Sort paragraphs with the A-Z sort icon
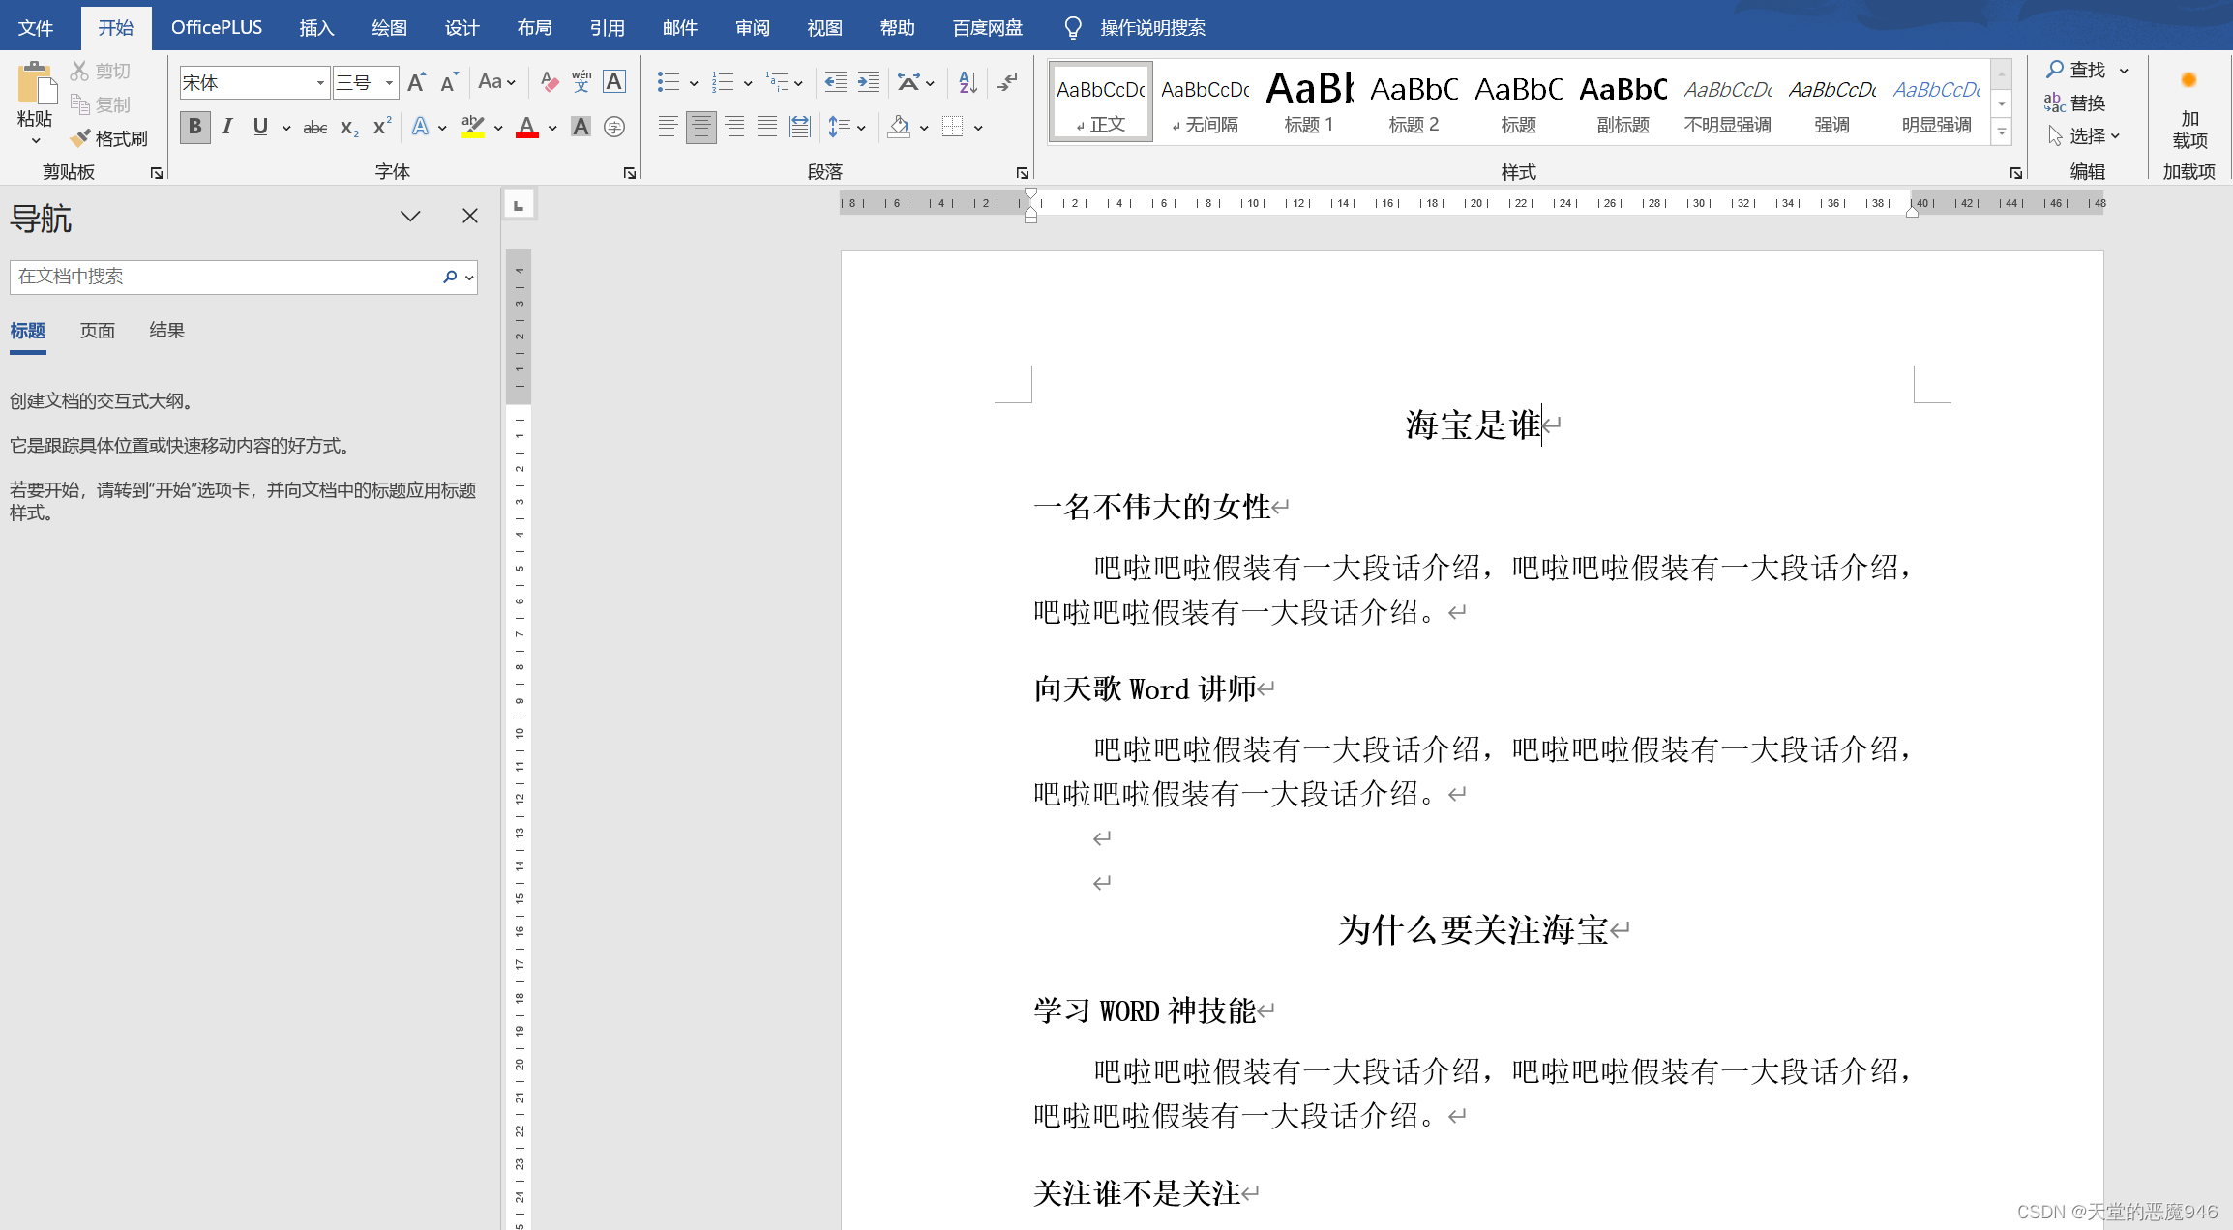 point(968,82)
